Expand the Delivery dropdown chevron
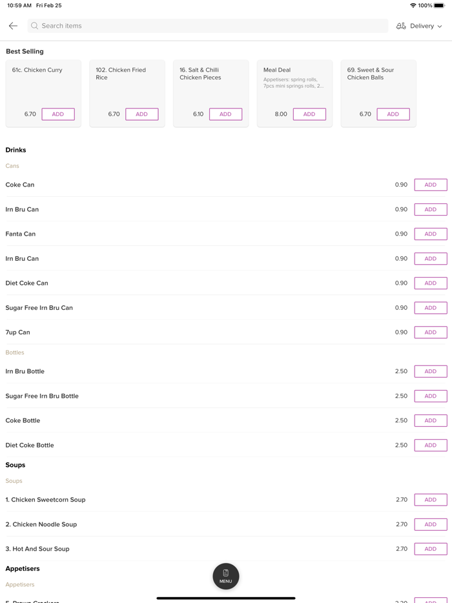 pyautogui.click(x=440, y=26)
